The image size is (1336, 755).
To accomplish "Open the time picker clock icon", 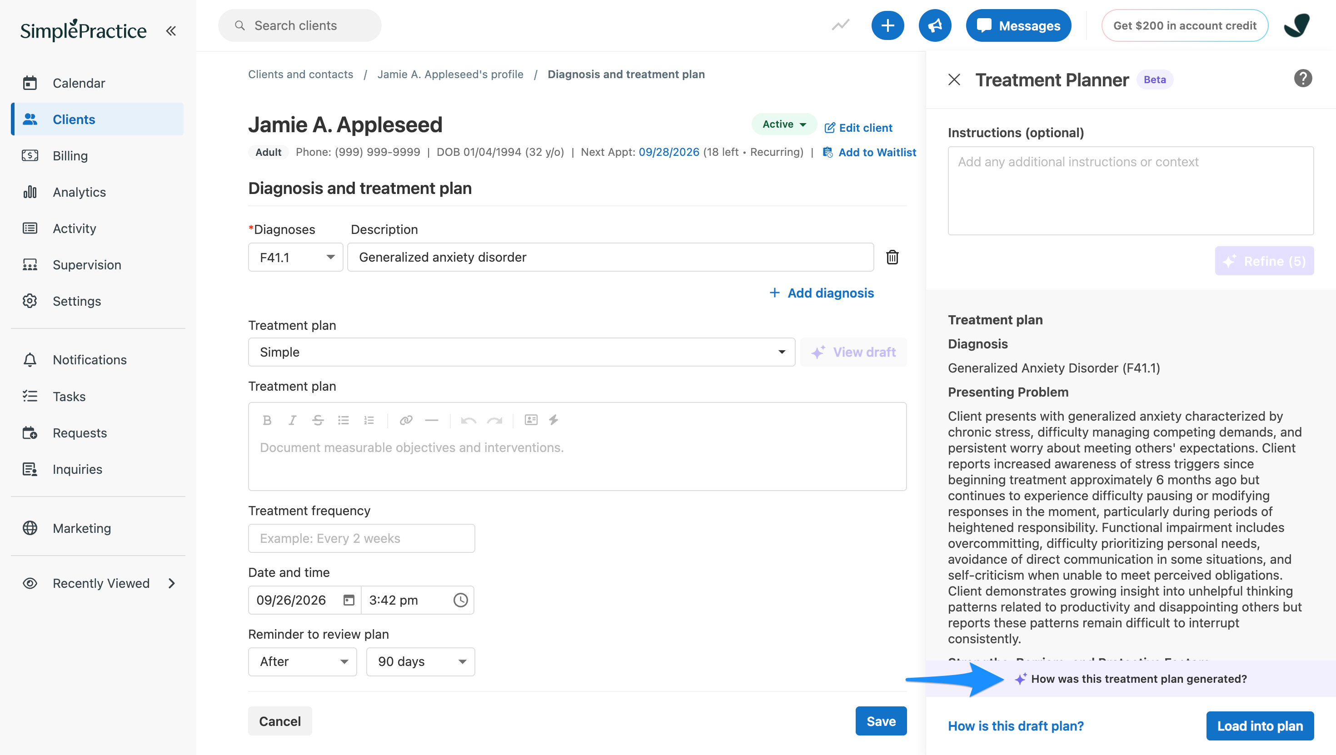I will (460, 600).
